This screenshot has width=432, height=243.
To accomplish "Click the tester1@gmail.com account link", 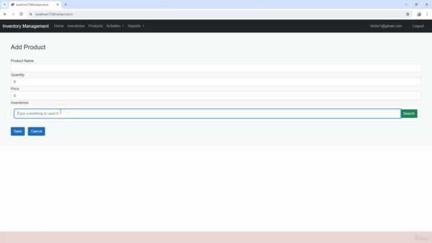I will point(385,26).
